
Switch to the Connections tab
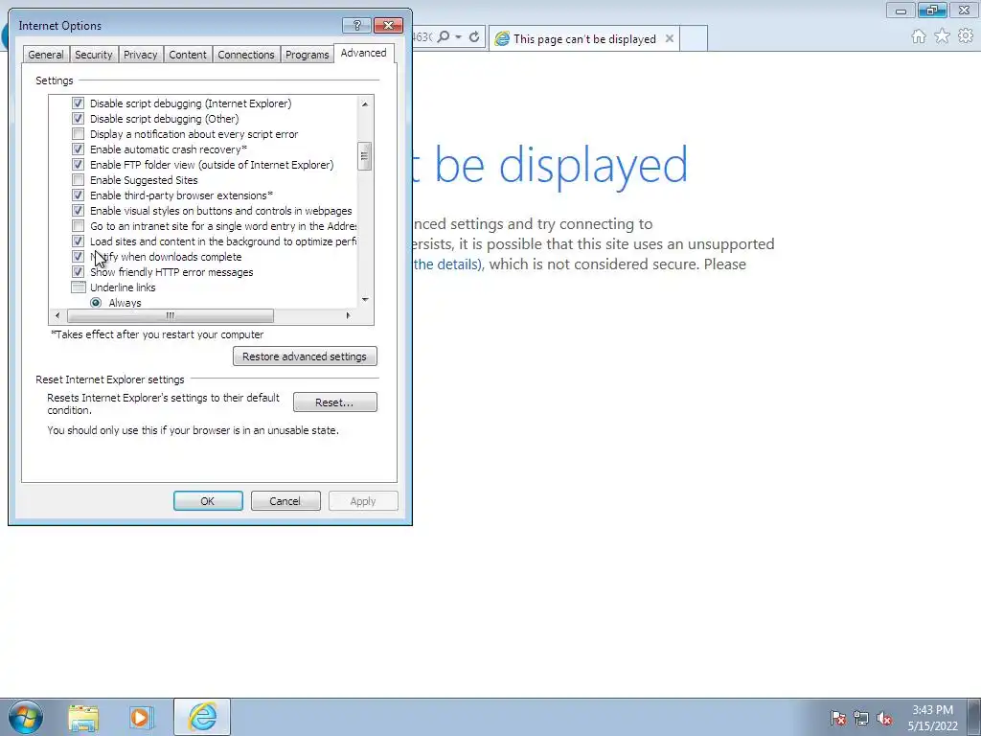(x=246, y=55)
